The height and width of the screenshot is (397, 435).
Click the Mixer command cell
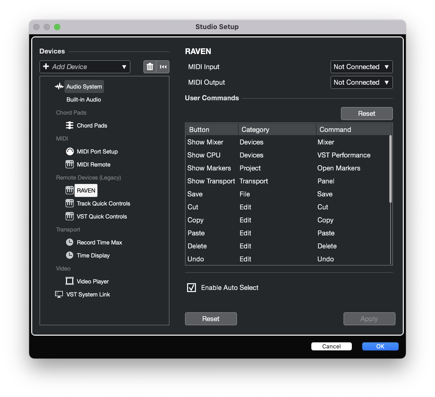click(326, 142)
